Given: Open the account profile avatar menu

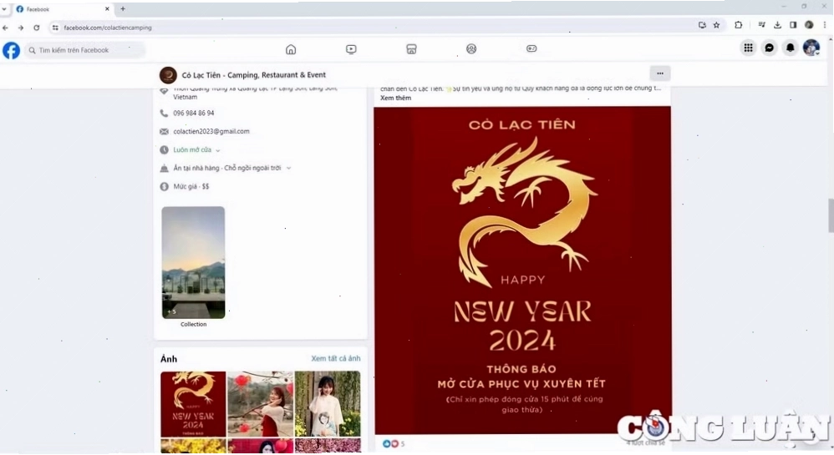Looking at the screenshot, I should coord(811,48).
